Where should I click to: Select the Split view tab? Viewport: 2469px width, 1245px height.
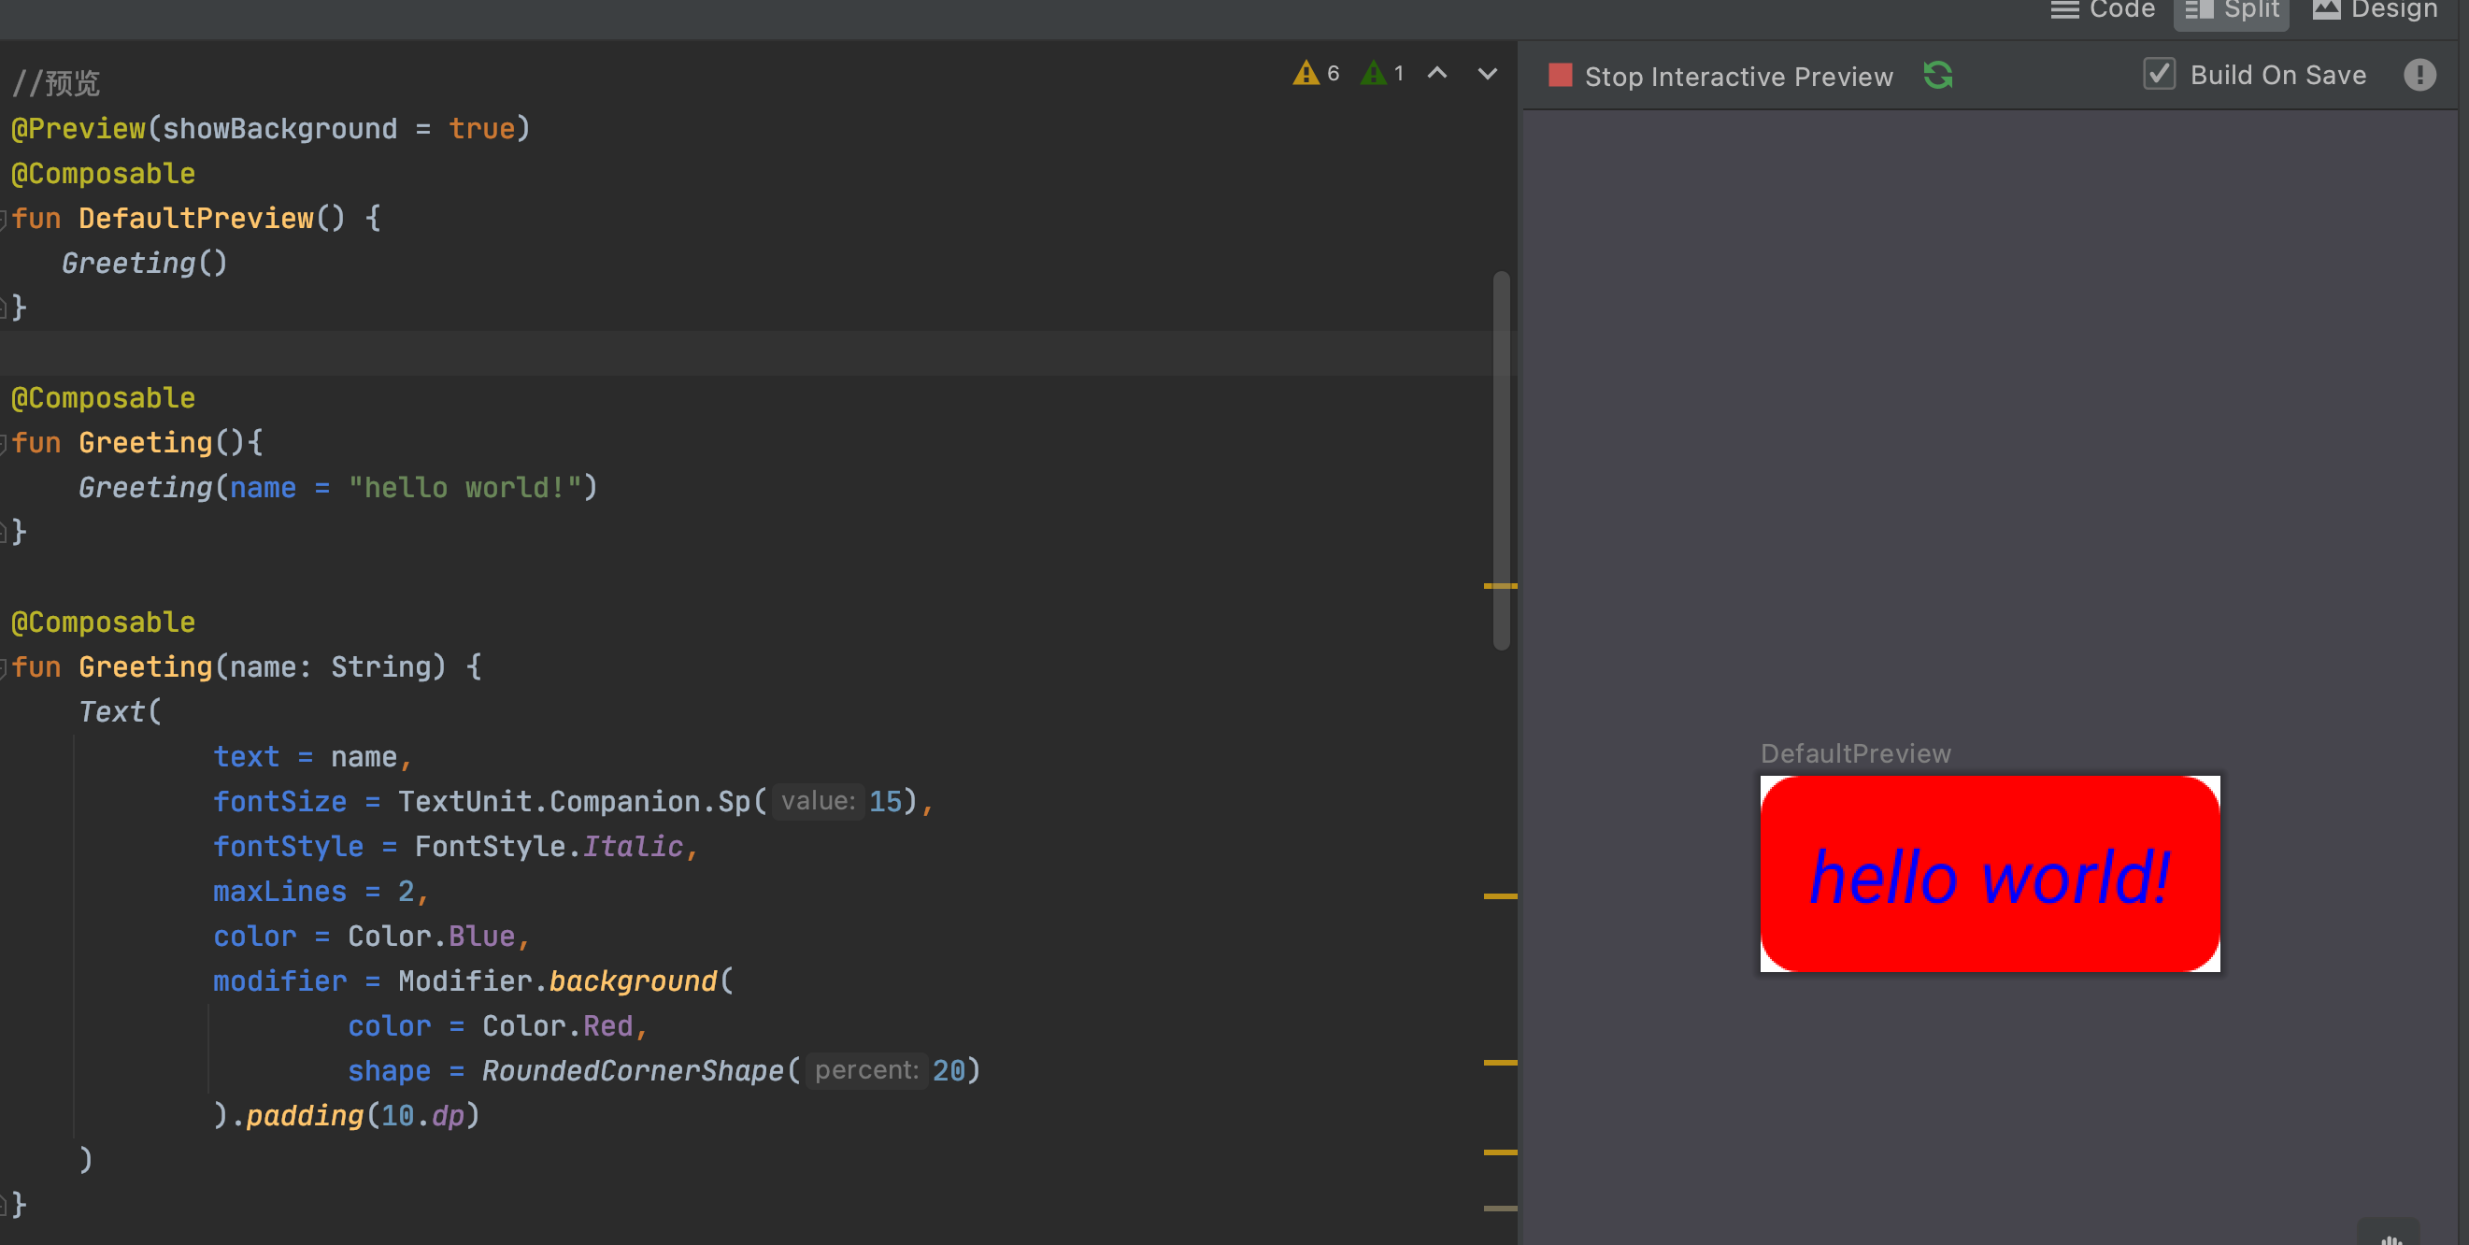[2232, 10]
